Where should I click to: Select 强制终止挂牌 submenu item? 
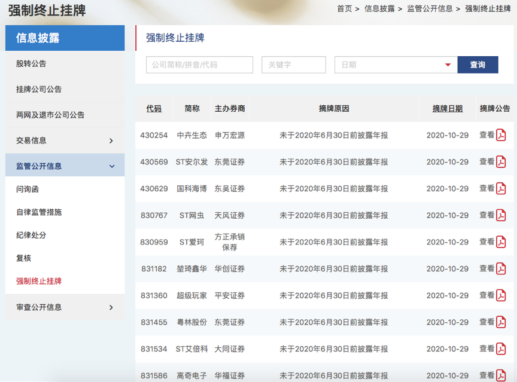[x=39, y=281]
